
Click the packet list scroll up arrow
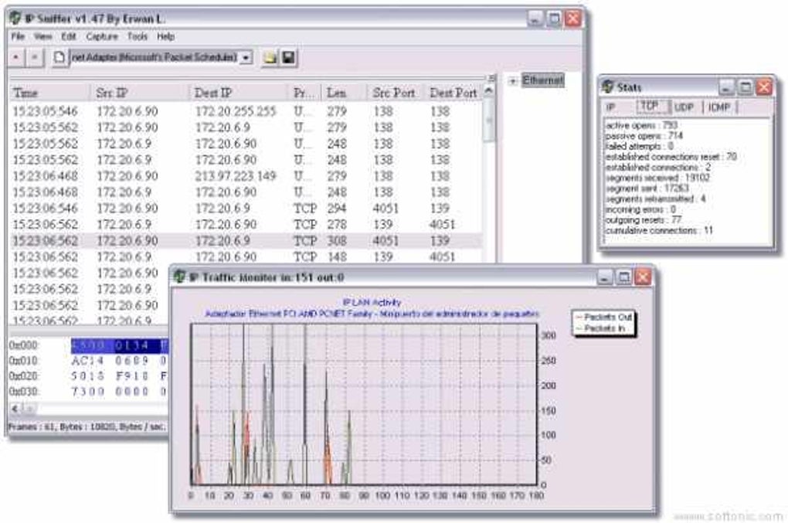pos(488,91)
